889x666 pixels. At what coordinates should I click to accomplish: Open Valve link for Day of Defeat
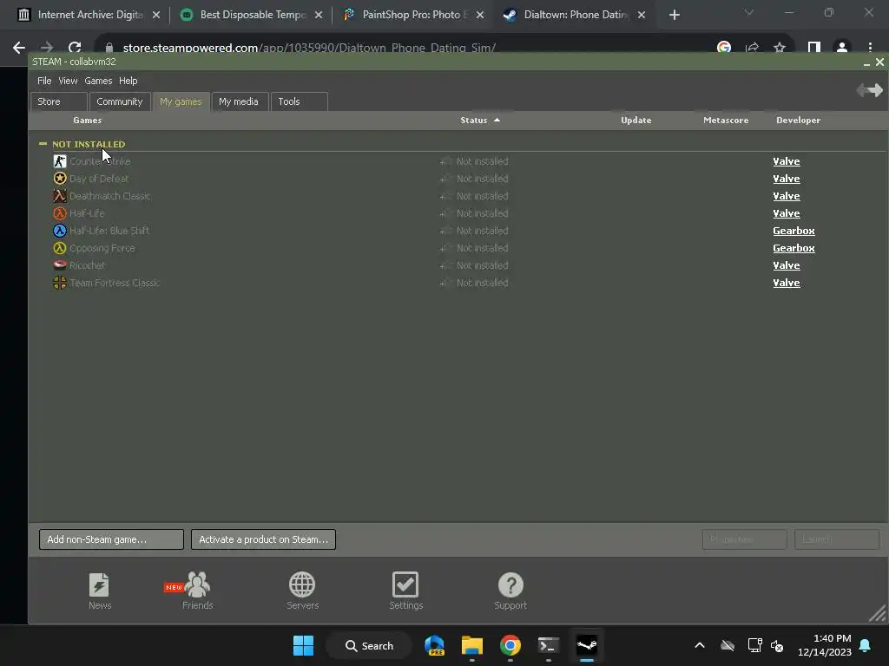pyautogui.click(x=787, y=179)
